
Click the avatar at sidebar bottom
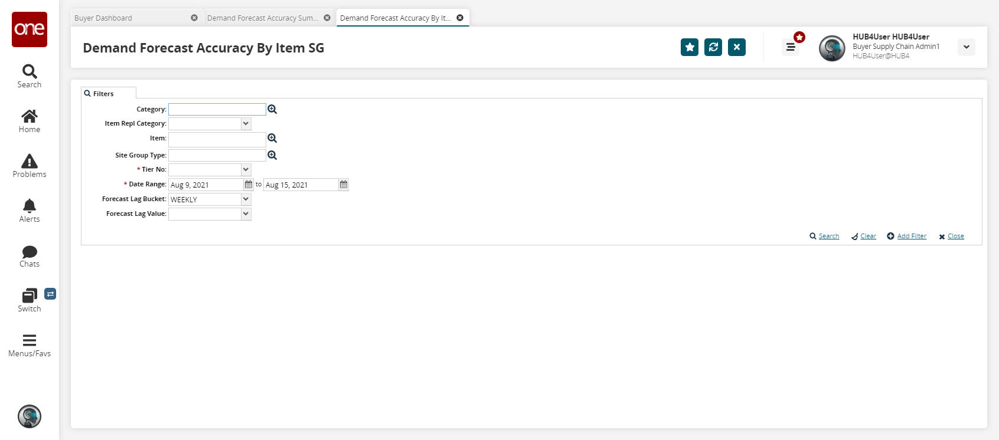click(30, 416)
